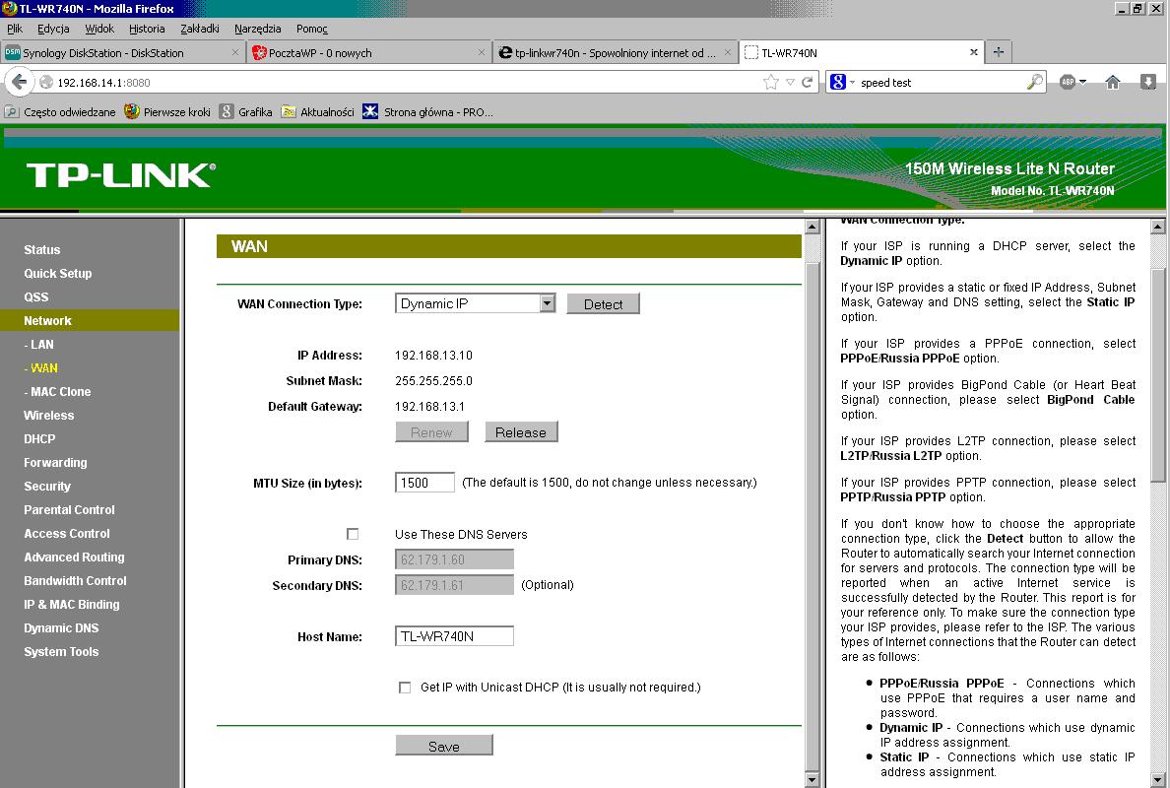Close the Synology DiskStation tab
Screen dimensions: 1170x788
pos(235,52)
